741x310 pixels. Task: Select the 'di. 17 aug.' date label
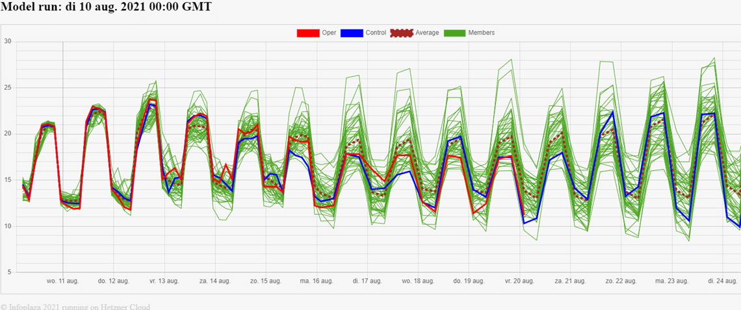tap(367, 281)
